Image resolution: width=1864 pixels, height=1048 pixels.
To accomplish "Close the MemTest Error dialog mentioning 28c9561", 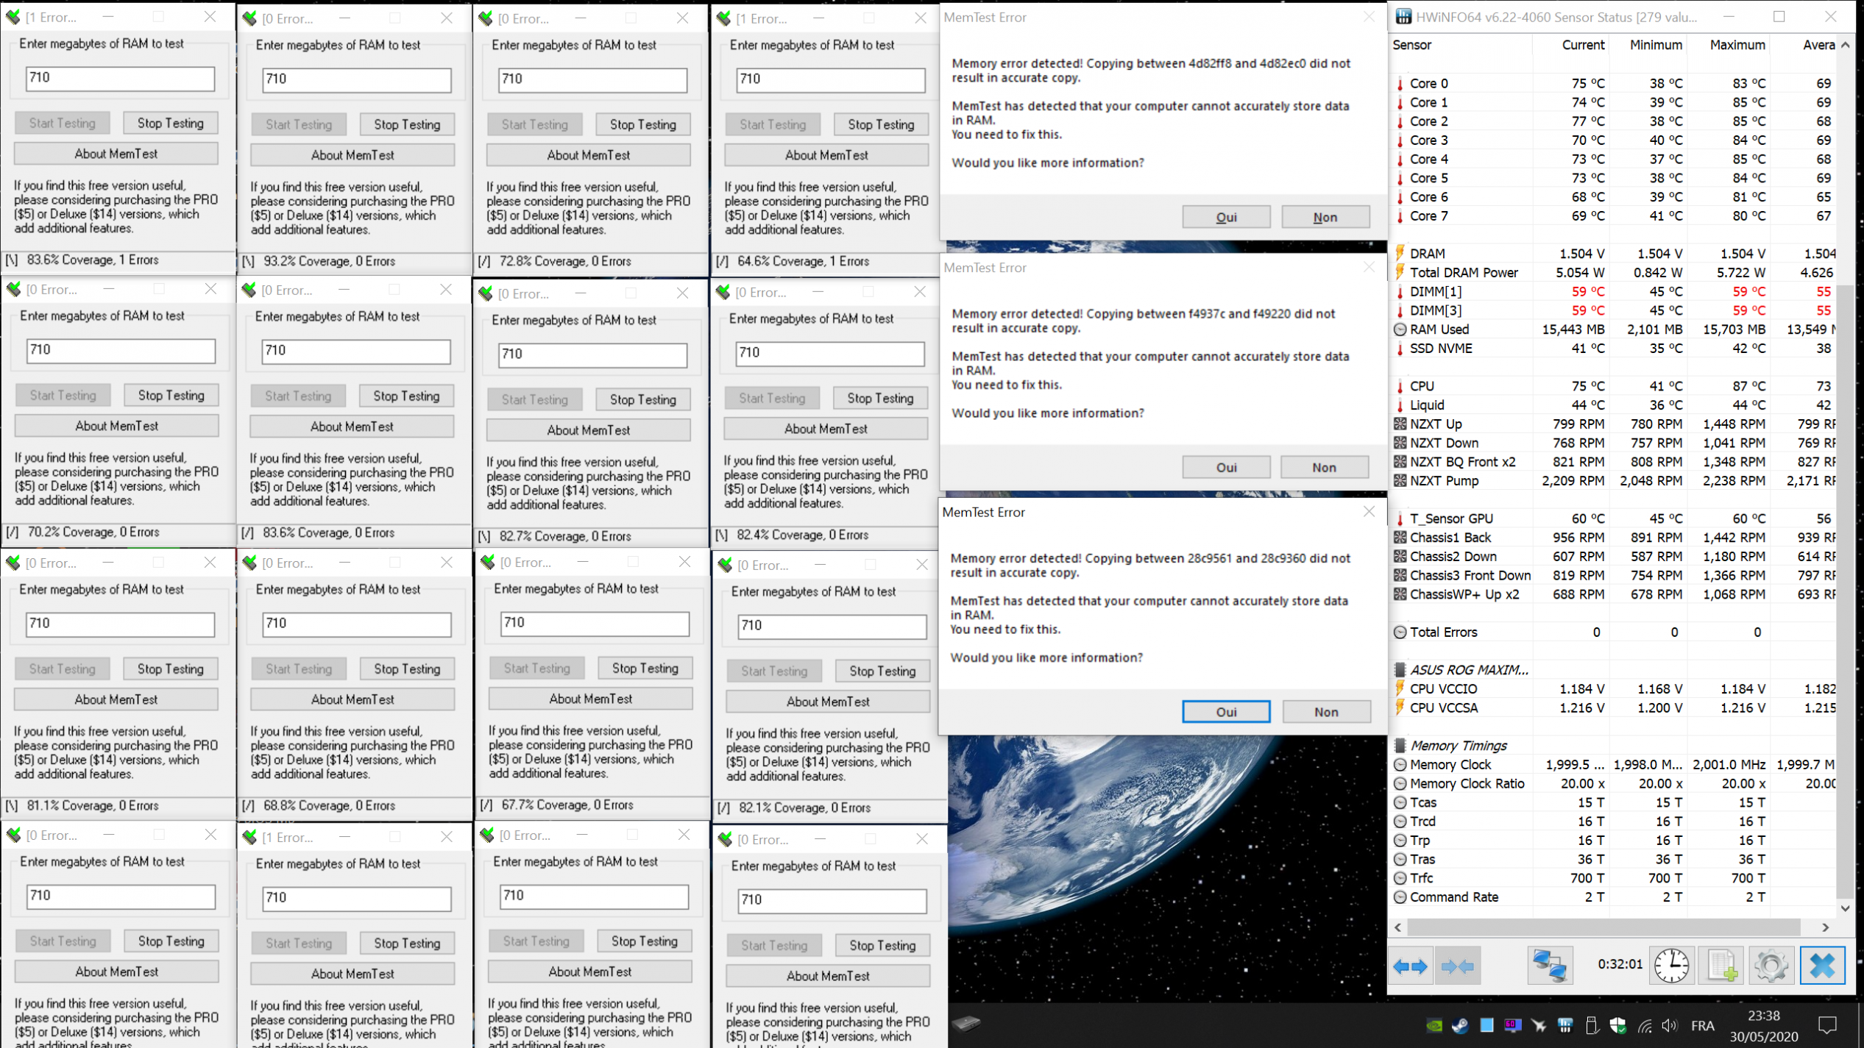I will pyautogui.click(x=1369, y=512).
